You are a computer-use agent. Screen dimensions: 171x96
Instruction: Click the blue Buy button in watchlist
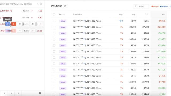pos(8,24)
